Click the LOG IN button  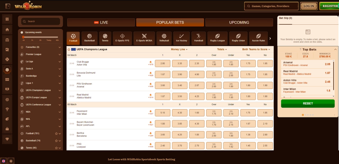coord(309,6)
